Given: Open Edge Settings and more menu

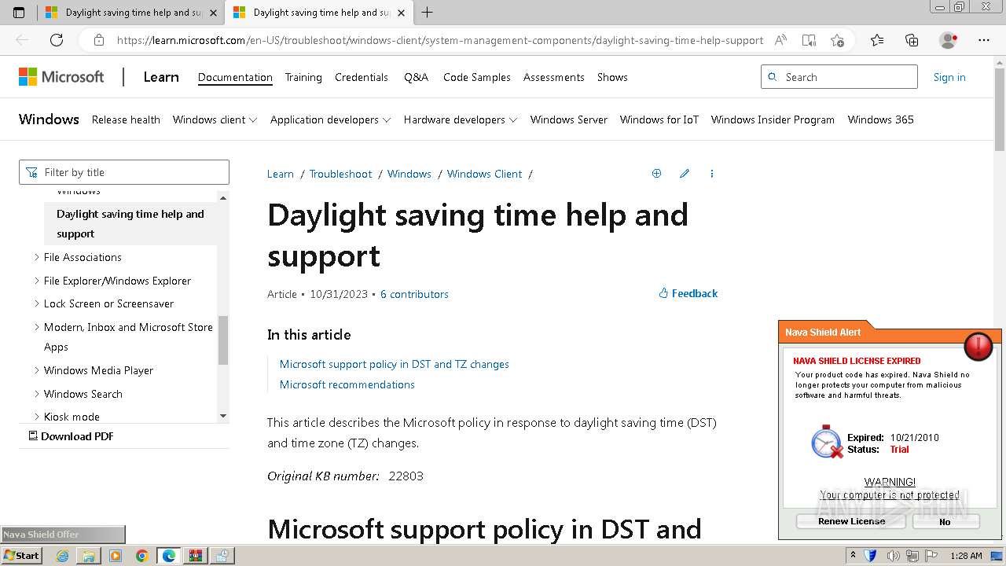Looking at the screenshot, I should [984, 40].
